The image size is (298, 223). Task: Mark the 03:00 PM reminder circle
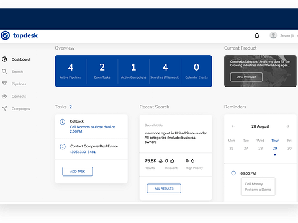coord(233,173)
